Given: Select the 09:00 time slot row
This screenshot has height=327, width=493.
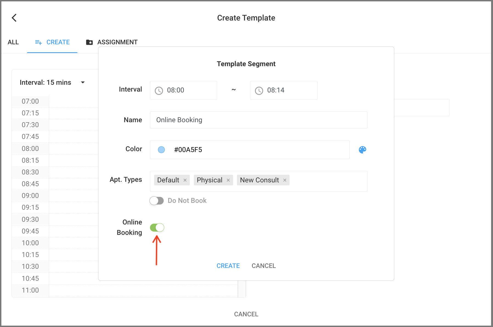Looking at the screenshot, I should (x=55, y=195).
